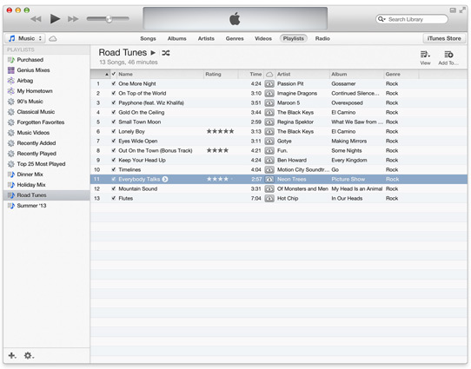
Task: Select the Airbag Genius playlist
Action: (47, 81)
